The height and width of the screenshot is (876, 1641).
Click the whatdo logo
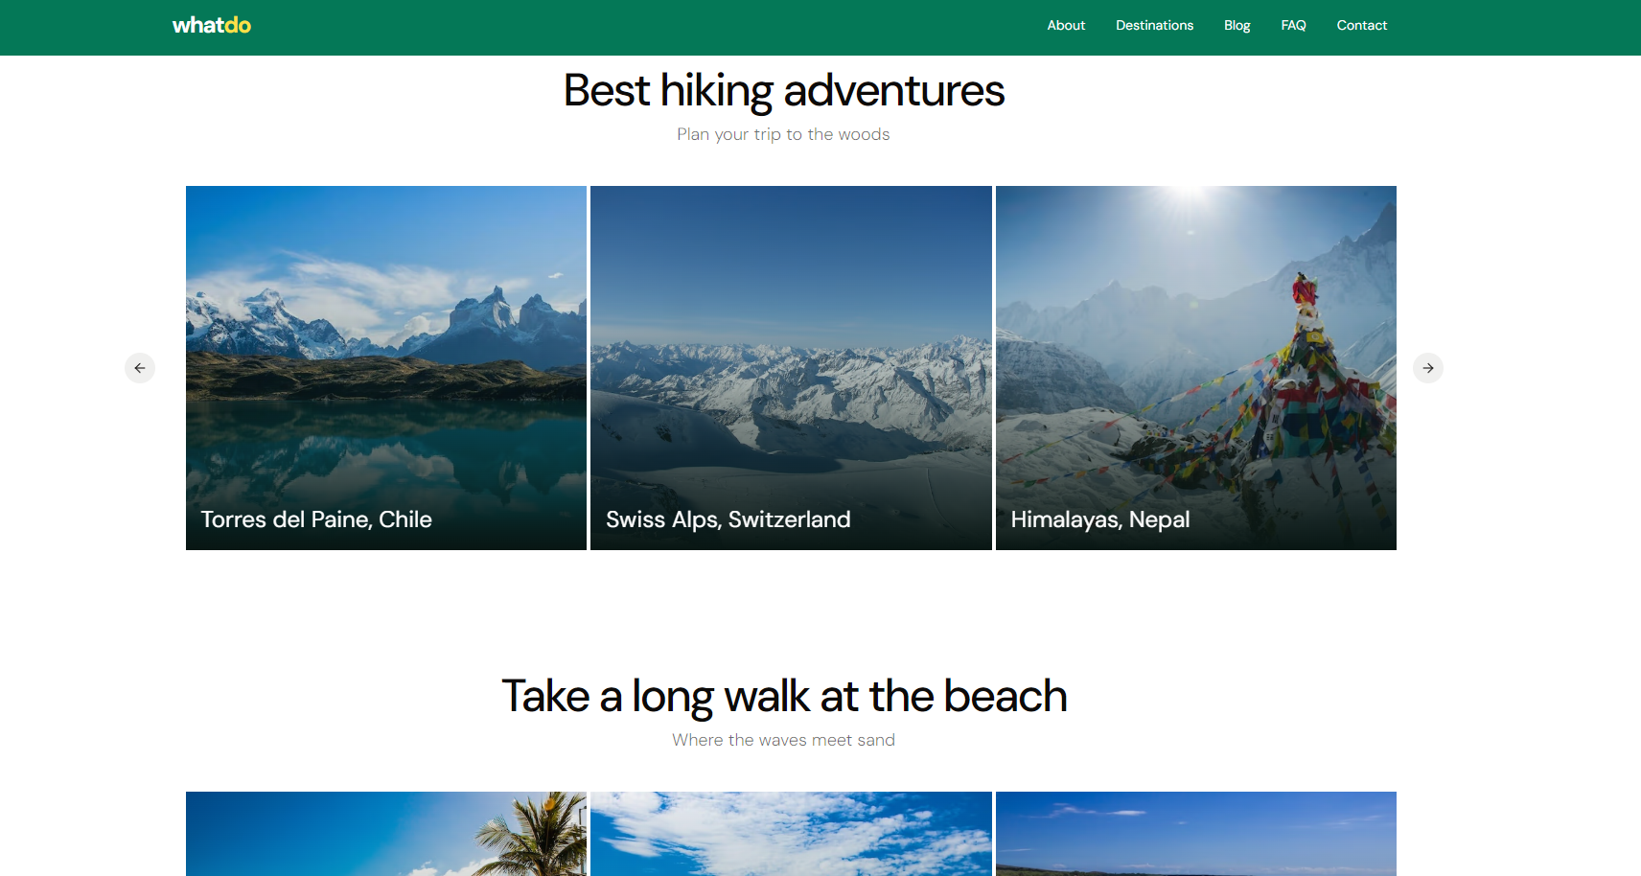click(x=211, y=26)
